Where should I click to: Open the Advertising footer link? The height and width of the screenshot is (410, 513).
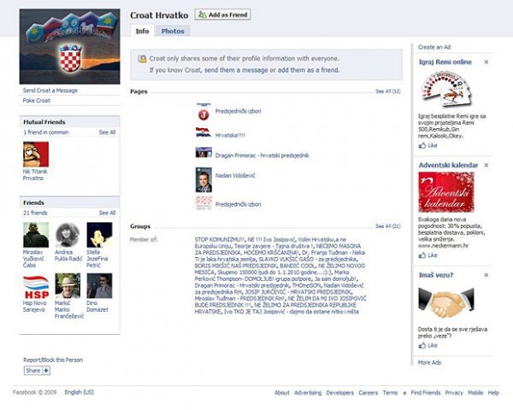[308, 393]
